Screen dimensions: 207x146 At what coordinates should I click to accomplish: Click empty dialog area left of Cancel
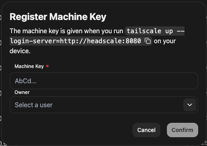pos(69,130)
